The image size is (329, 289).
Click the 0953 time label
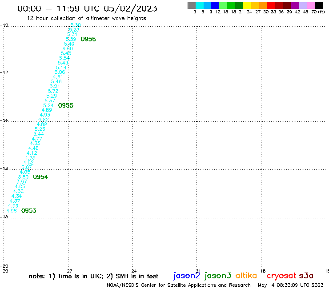pyautogui.click(x=29, y=210)
